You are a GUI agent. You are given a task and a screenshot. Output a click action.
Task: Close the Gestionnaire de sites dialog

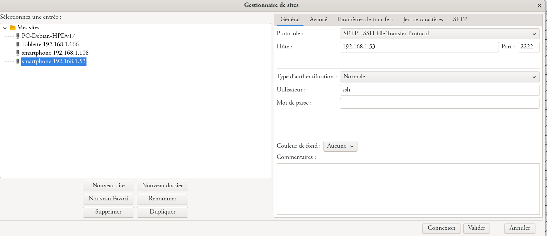pyautogui.click(x=539, y=5)
